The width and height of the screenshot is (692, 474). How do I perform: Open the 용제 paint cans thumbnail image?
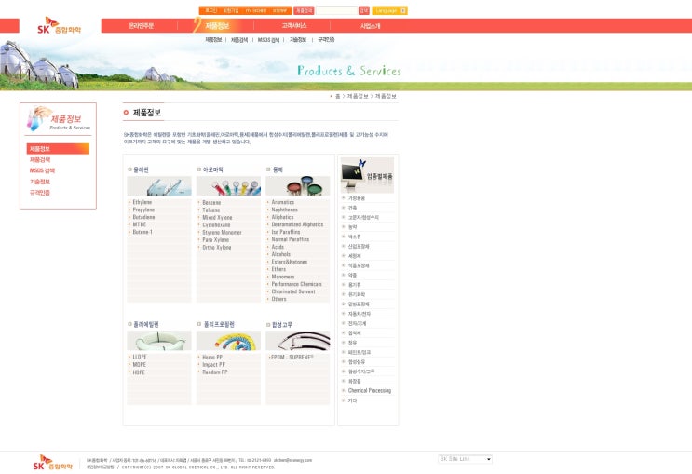(298, 186)
